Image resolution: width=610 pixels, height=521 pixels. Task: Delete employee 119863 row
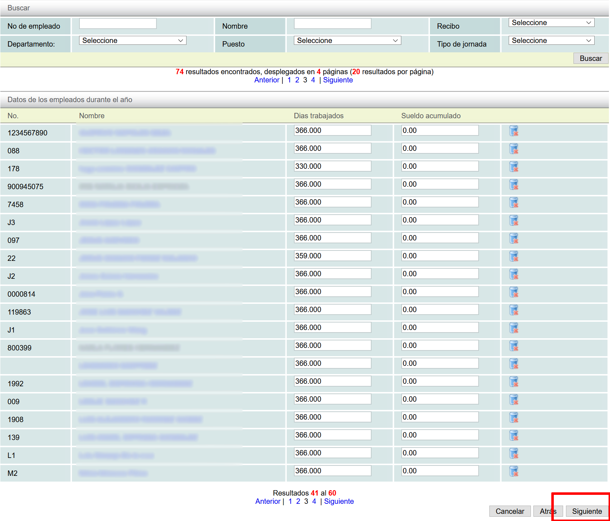pos(514,310)
